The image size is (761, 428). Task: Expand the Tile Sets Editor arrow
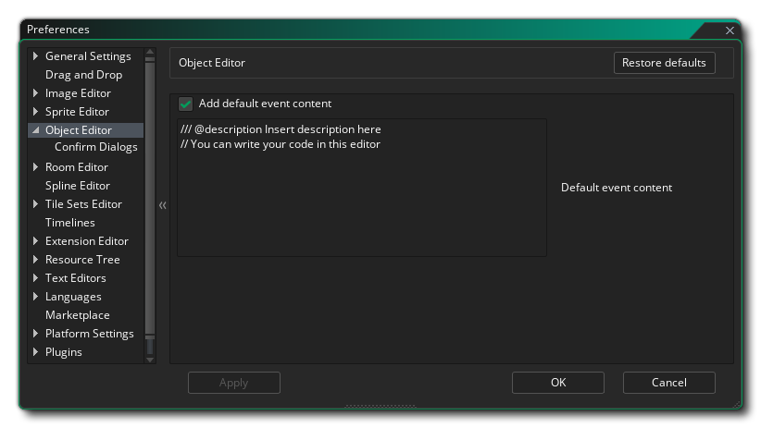point(36,204)
